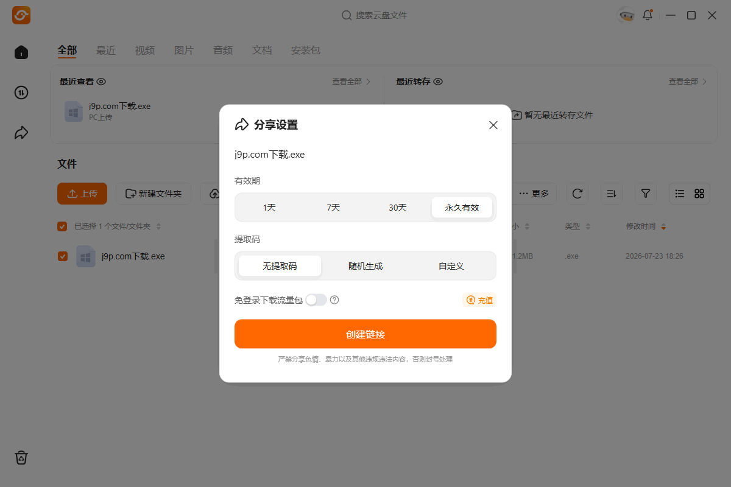Toggle eye icon beside 最近转存
This screenshot has height=487, width=731.
pyautogui.click(x=438, y=82)
